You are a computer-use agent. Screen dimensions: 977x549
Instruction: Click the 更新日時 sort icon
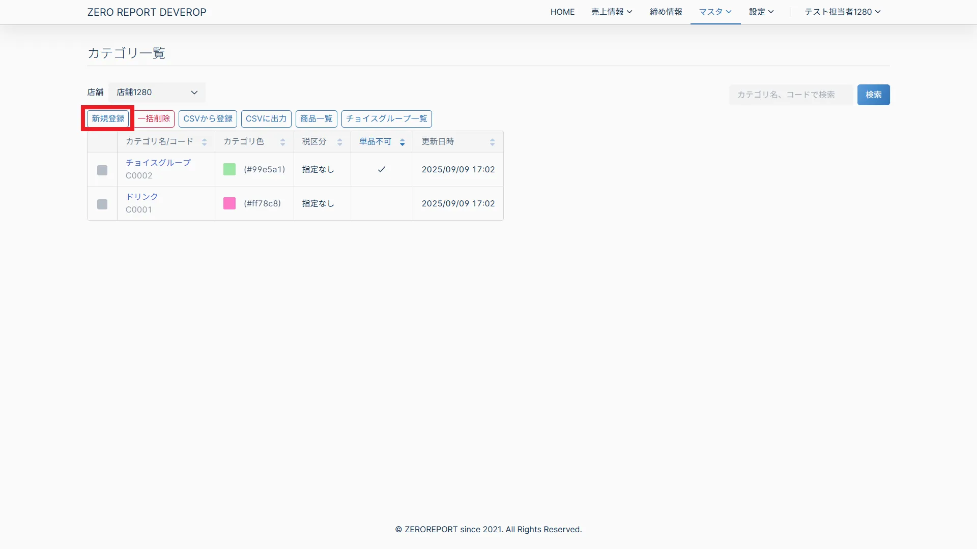(492, 142)
